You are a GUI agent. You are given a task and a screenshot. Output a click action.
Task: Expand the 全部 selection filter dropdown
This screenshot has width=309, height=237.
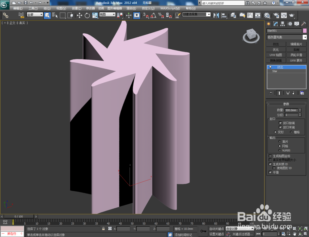[x=41, y=14]
